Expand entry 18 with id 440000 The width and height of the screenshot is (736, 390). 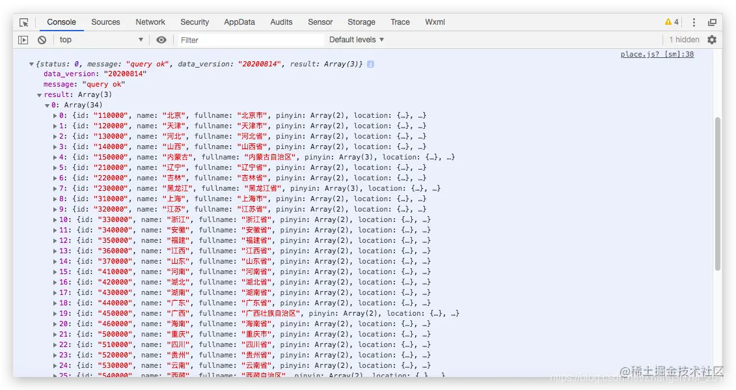55,303
